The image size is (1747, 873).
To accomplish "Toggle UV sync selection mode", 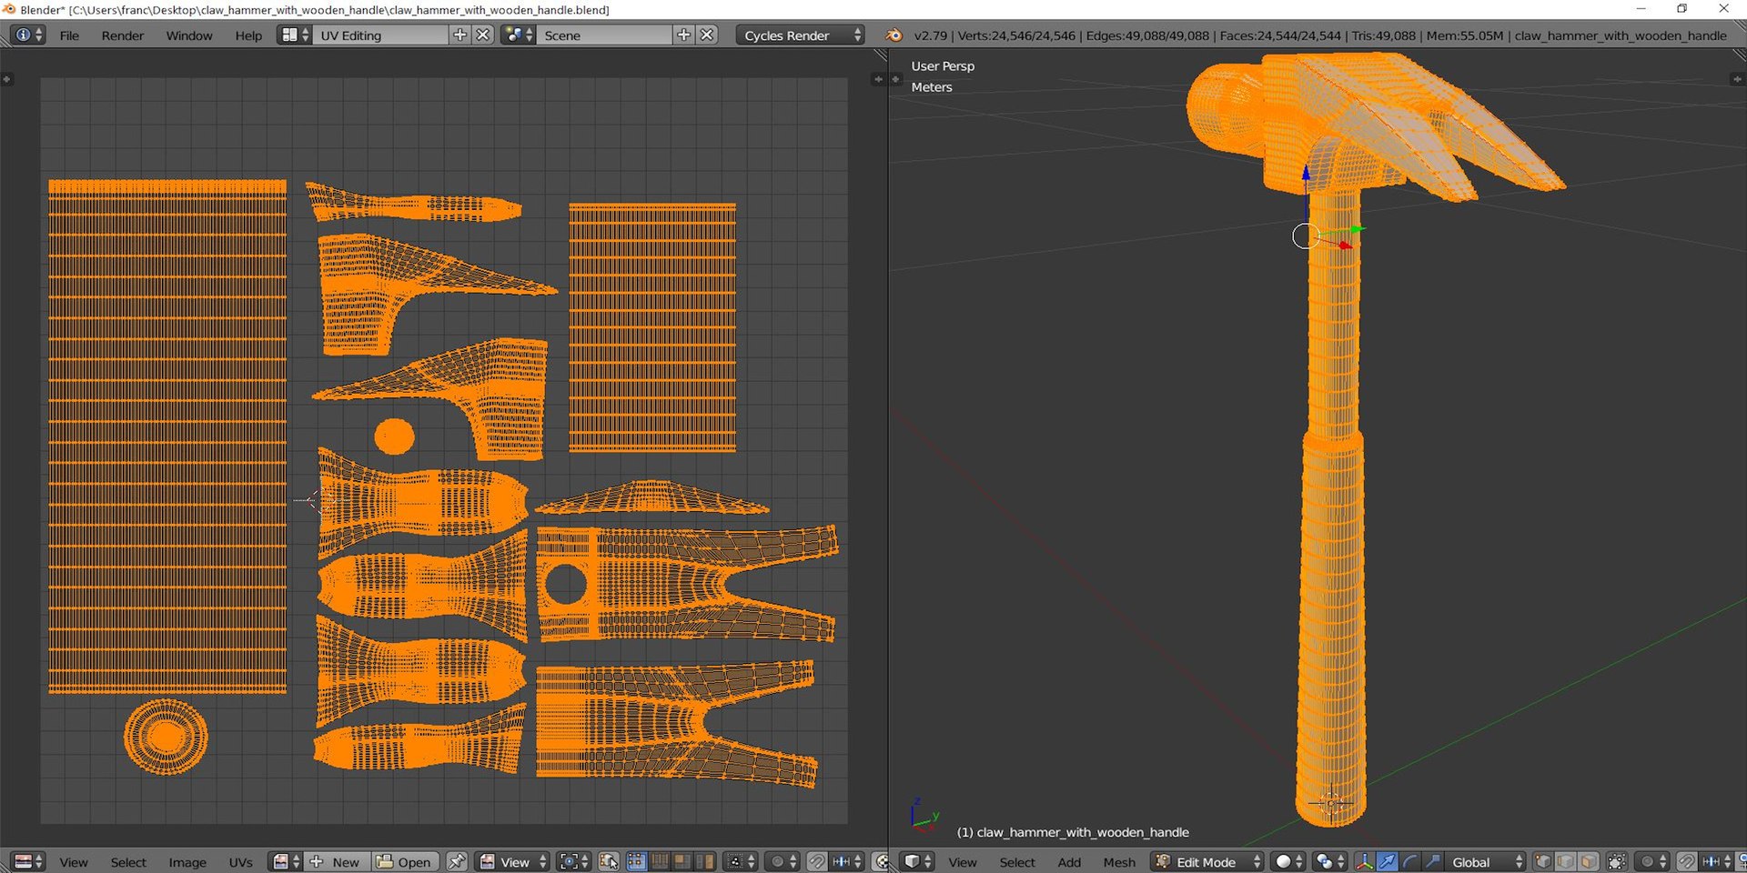I will [609, 861].
